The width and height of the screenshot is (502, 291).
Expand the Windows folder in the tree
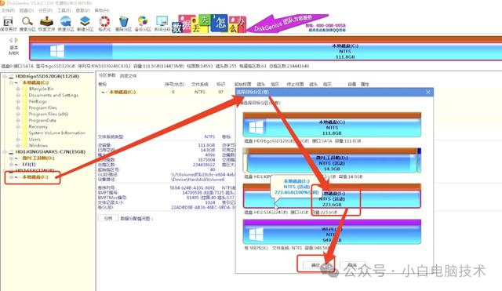18,145
